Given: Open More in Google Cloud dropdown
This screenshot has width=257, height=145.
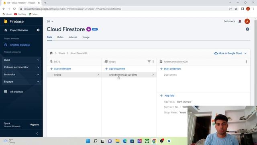Looking at the screenshot, I should click(x=230, y=53).
